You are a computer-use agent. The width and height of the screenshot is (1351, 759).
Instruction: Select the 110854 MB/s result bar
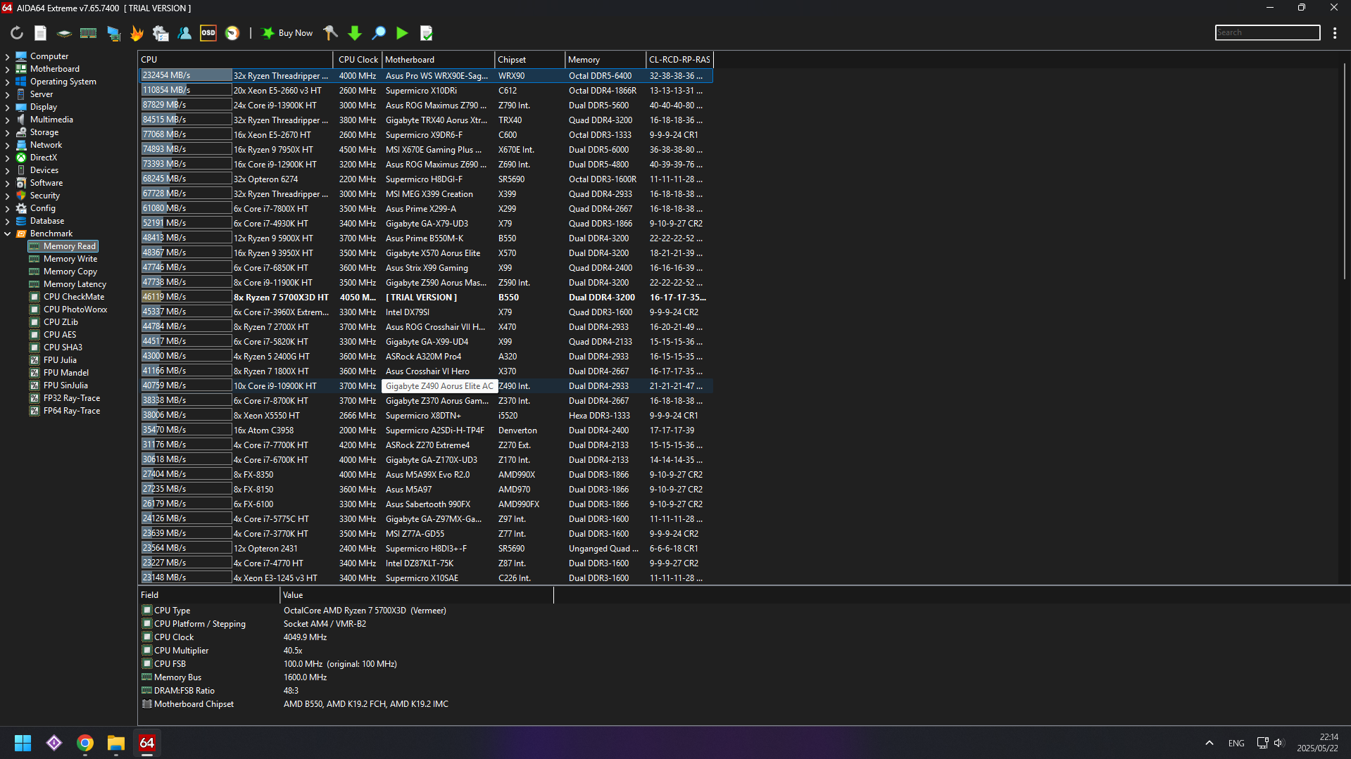(186, 90)
